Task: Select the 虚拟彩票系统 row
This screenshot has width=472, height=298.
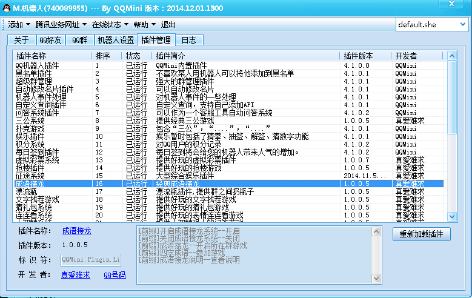Action: (229, 160)
